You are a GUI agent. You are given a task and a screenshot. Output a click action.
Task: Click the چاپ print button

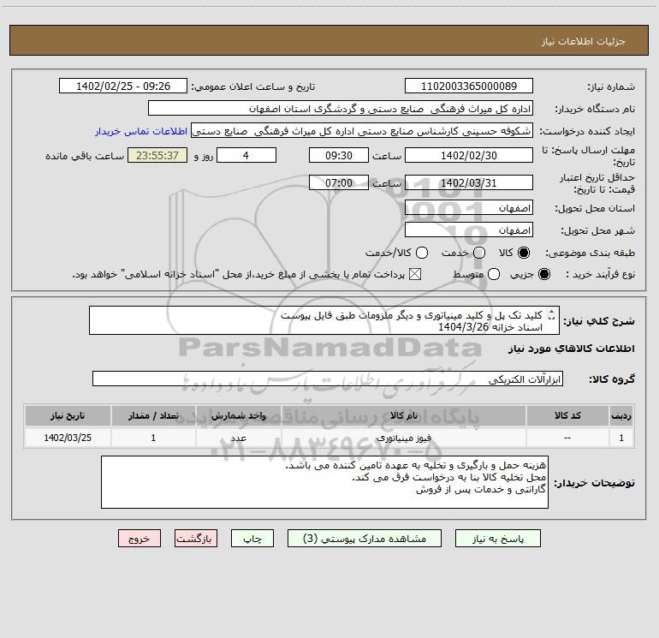(252, 539)
